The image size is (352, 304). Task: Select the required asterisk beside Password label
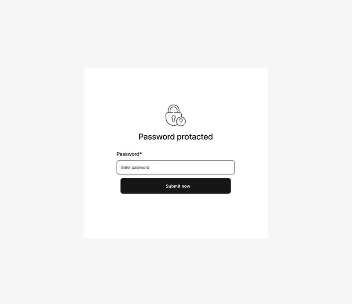pos(140,153)
